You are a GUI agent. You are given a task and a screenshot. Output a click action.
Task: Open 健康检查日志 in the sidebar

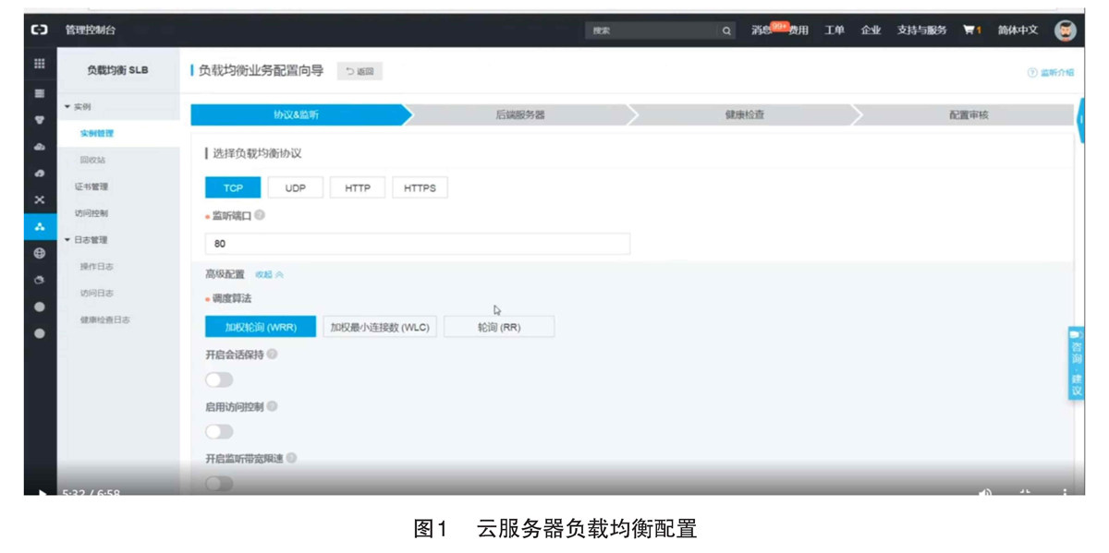[104, 319]
